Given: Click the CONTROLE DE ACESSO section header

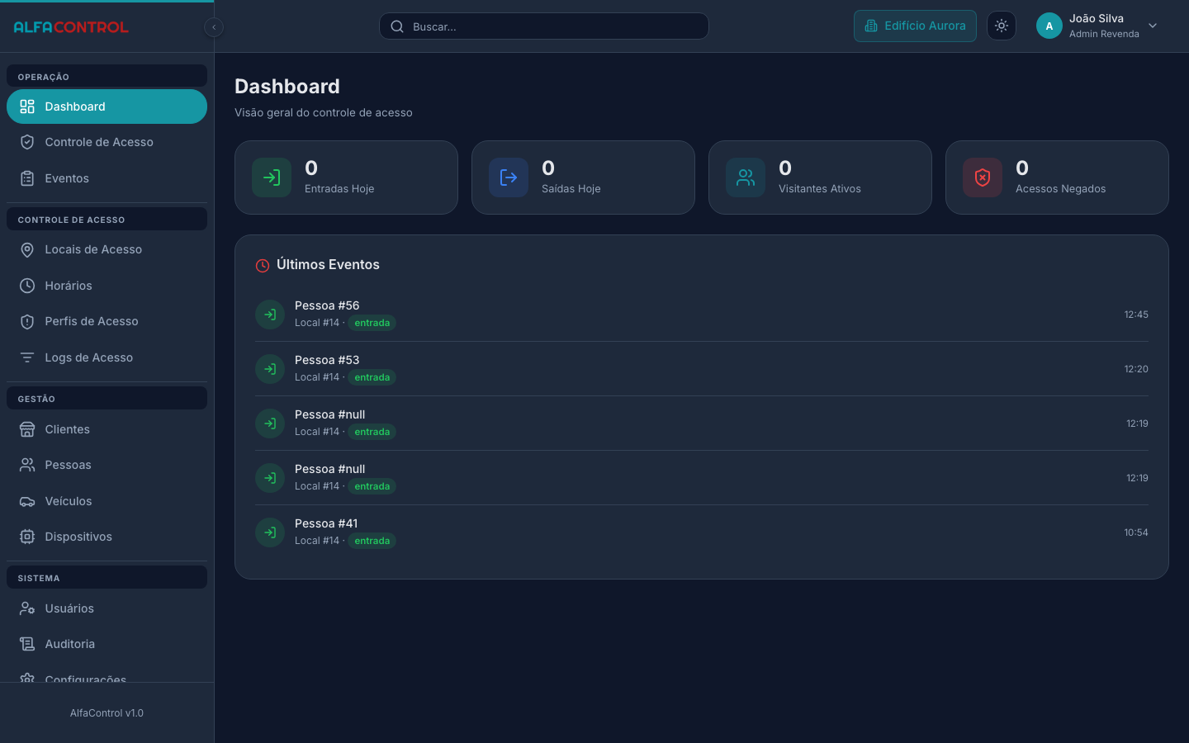Looking at the screenshot, I should pos(107,219).
